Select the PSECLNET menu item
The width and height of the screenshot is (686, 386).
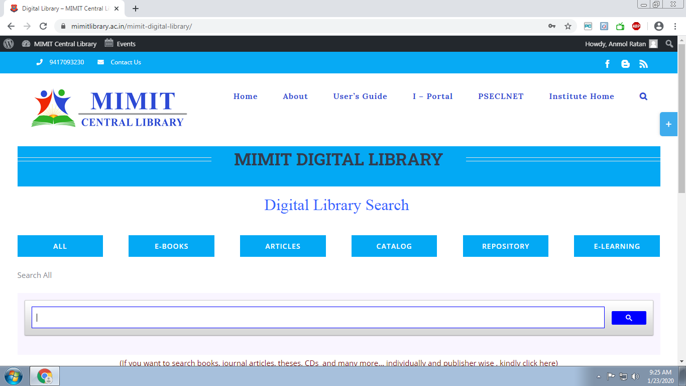click(501, 96)
